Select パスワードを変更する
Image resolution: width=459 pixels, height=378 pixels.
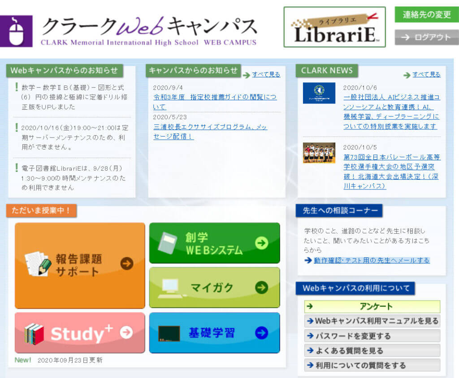(372, 335)
